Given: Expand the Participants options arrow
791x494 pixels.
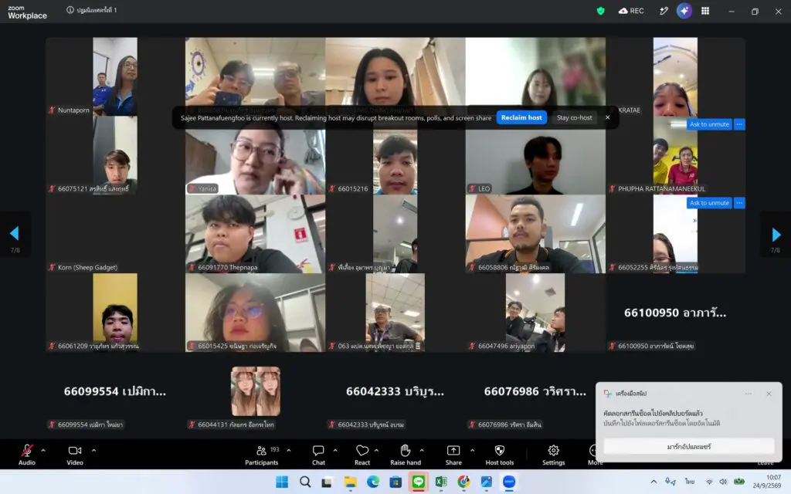Looking at the screenshot, I should tap(289, 450).
